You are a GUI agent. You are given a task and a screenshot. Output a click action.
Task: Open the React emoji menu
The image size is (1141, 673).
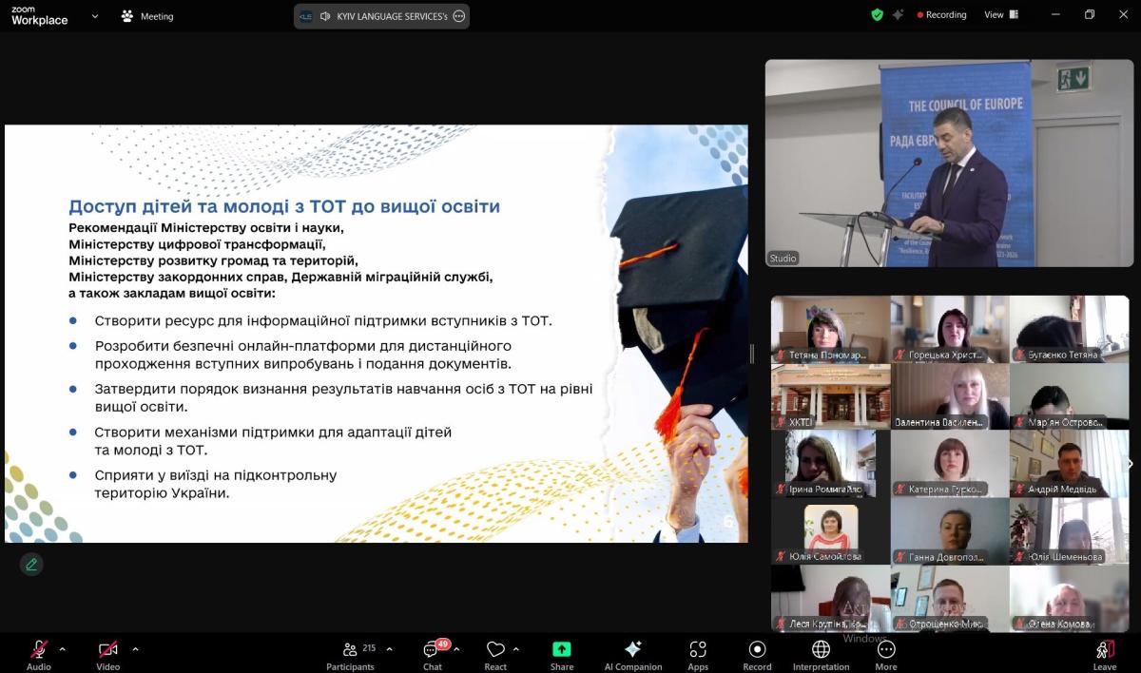[x=495, y=653]
